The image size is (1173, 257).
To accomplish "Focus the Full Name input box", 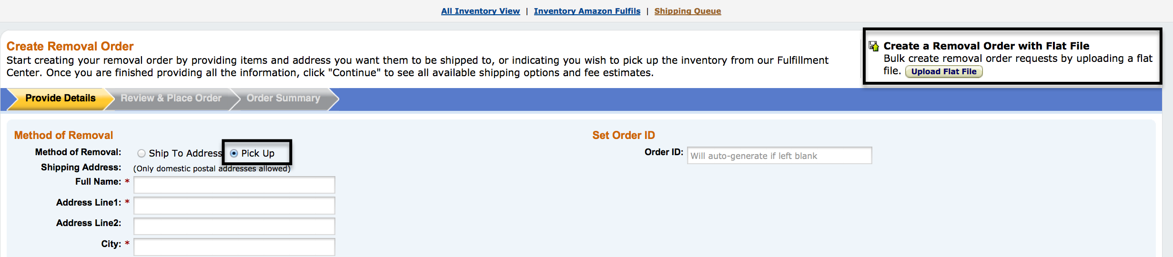I will [x=234, y=185].
